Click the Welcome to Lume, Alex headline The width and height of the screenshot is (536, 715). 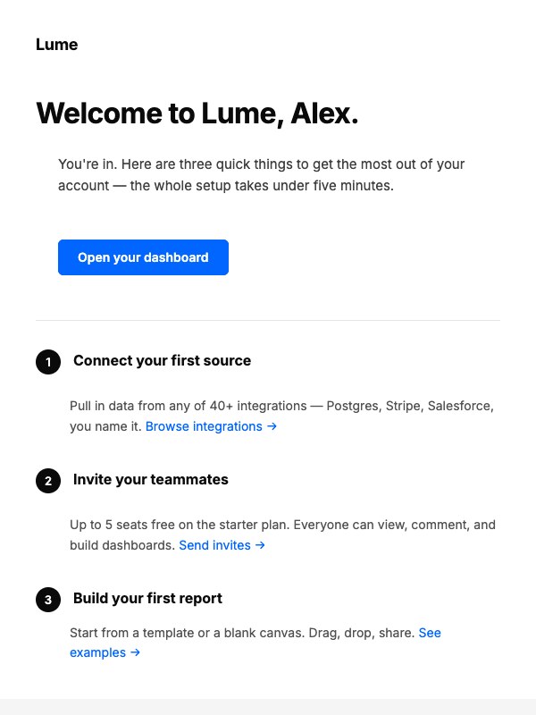pyautogui.click(x=197, y=114)
